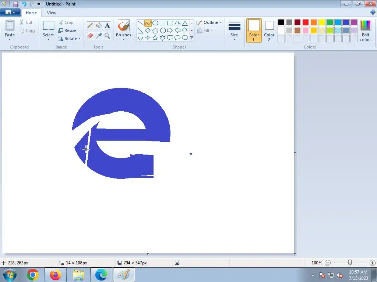Open the Select dropdown arrow

pyautogui.click(x=48, y=40)
